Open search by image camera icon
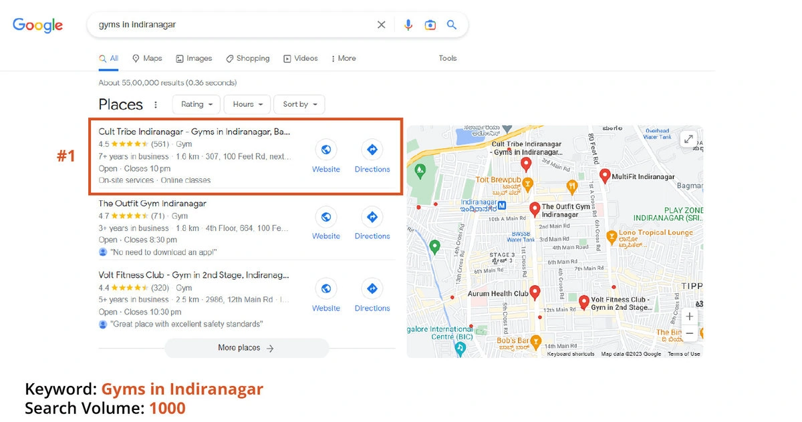The height and width of the screenshot is (422, 802). 430,25
